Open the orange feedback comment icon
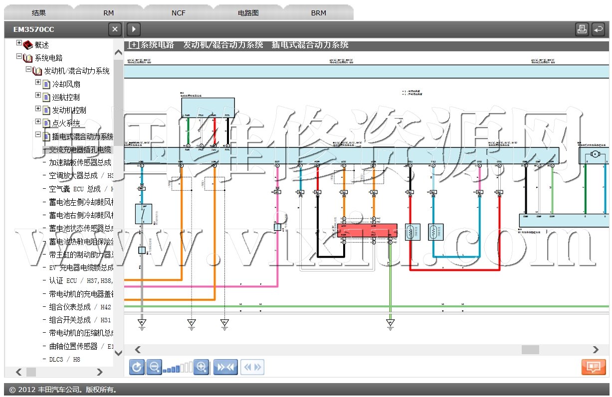Screen dimensions: 612x397 click(x=593, y=367)
